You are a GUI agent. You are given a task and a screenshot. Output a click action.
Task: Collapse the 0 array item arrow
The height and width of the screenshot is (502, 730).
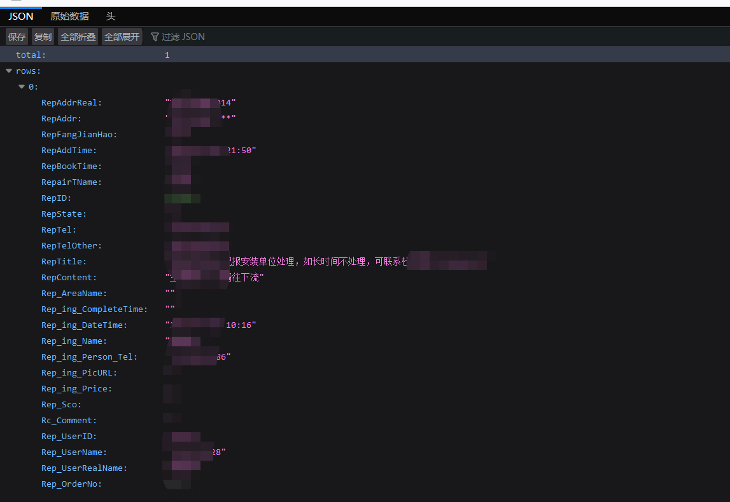pyautogui.click(x=22, y=87)
